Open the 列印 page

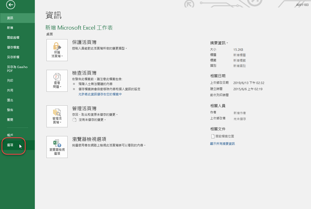17,81
